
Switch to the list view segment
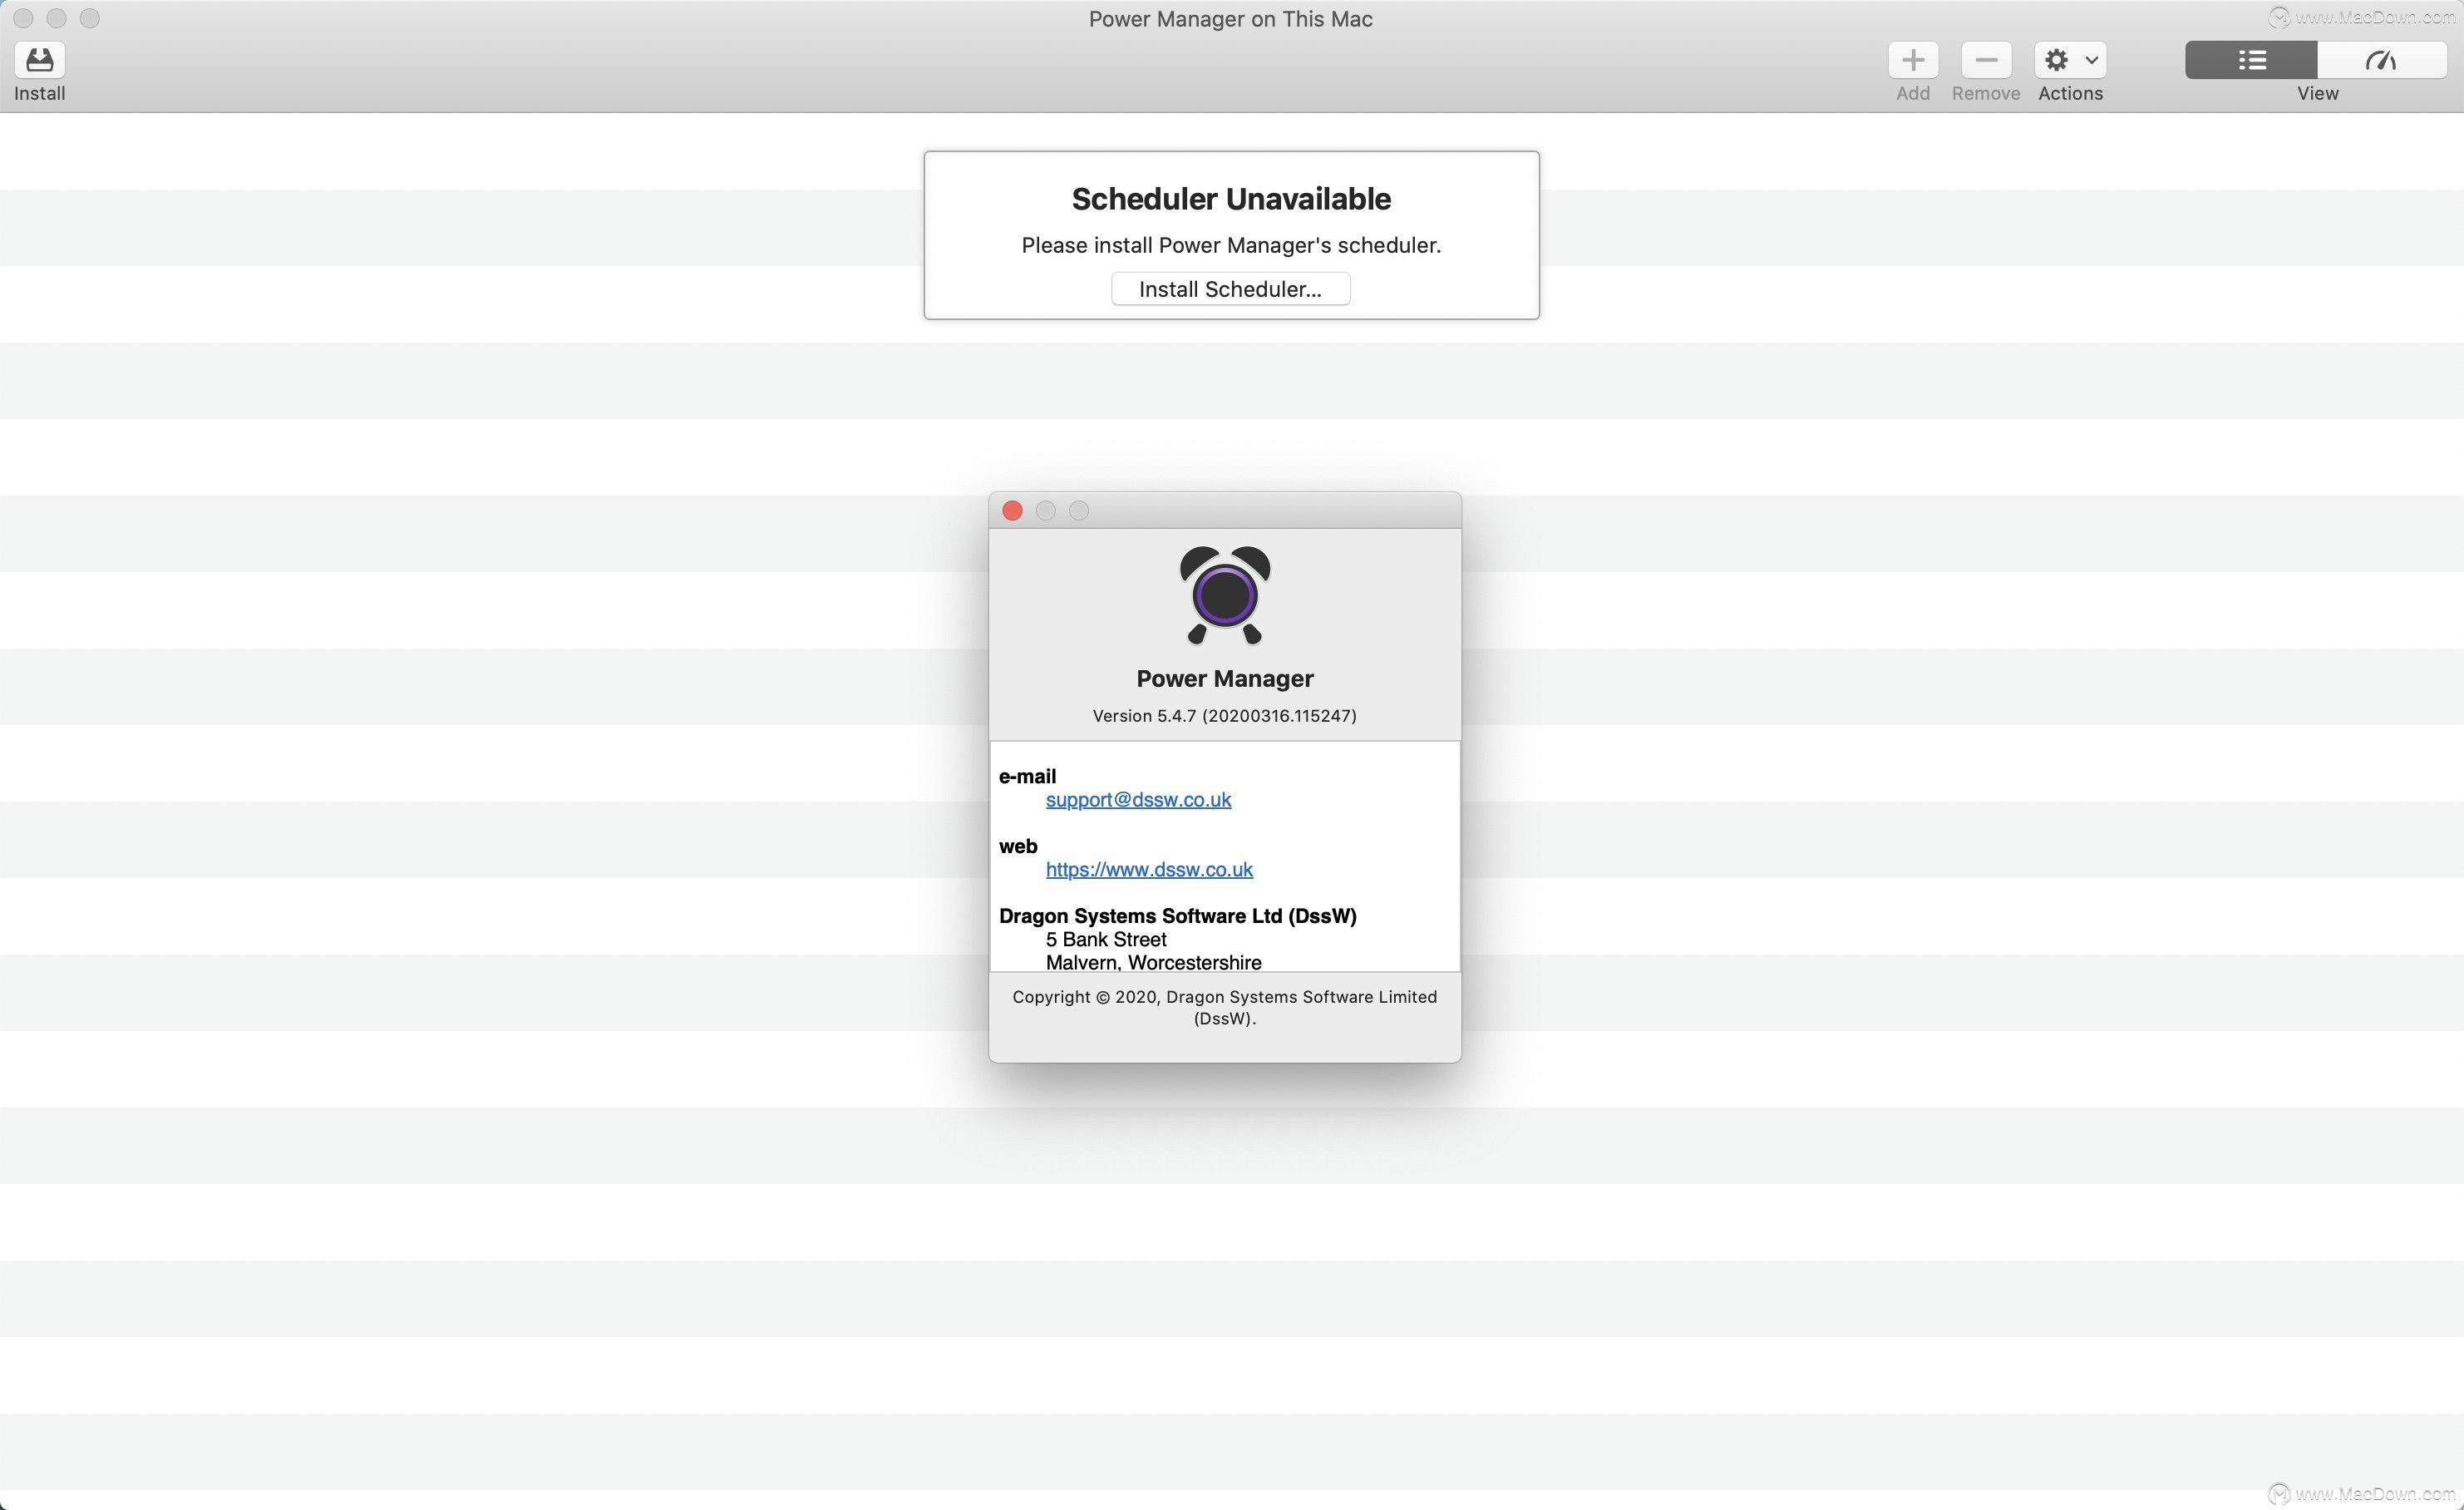pyautogui.click(x=2250, y=60)
